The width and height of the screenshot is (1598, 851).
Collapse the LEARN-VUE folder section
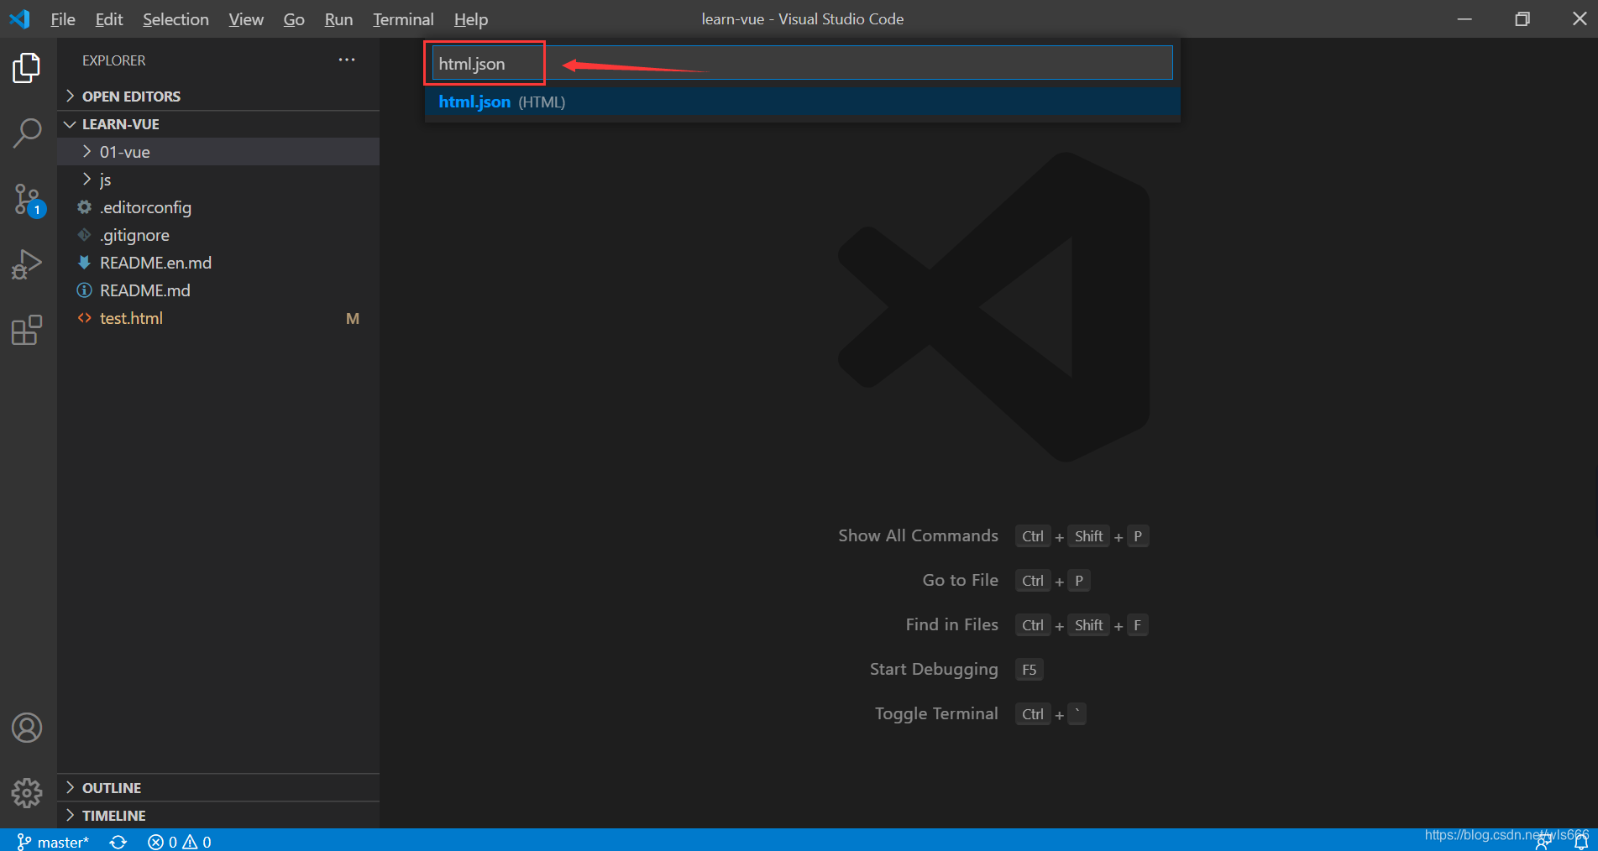218,123
